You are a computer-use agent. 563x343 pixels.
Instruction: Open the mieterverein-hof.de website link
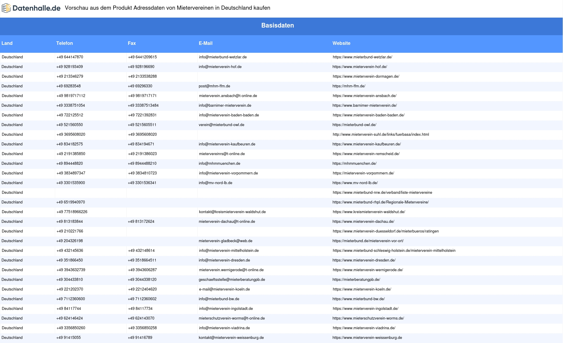point(360,67)
